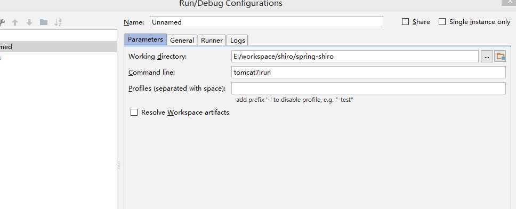The image size is (516, 209).
Task: Click the move configuration down arrow
Action: coord(29,22)
